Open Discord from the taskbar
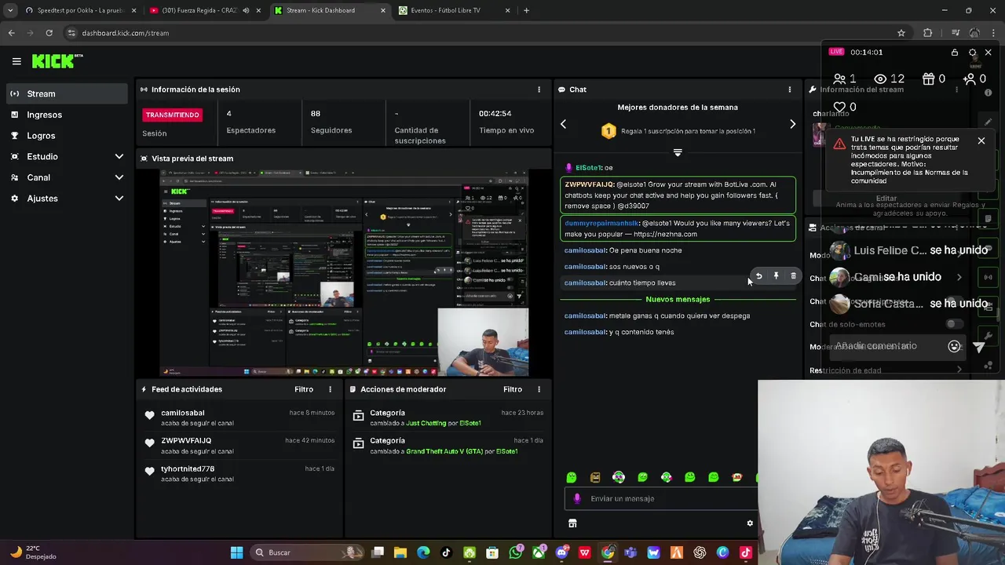This screenshot has height=565, width=1005. [x=561, y=552]
